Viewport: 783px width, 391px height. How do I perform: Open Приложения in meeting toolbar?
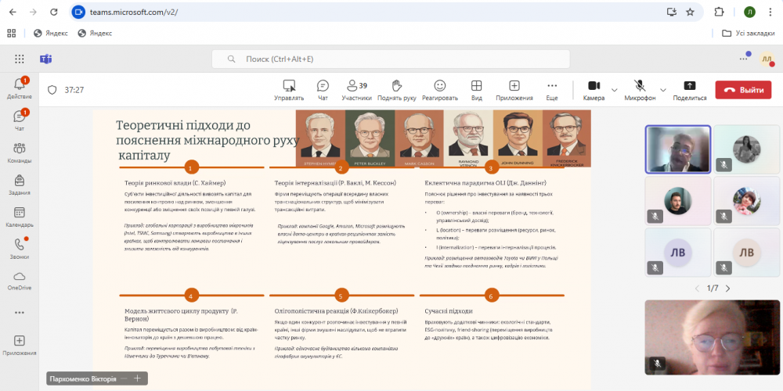[514, 89]
